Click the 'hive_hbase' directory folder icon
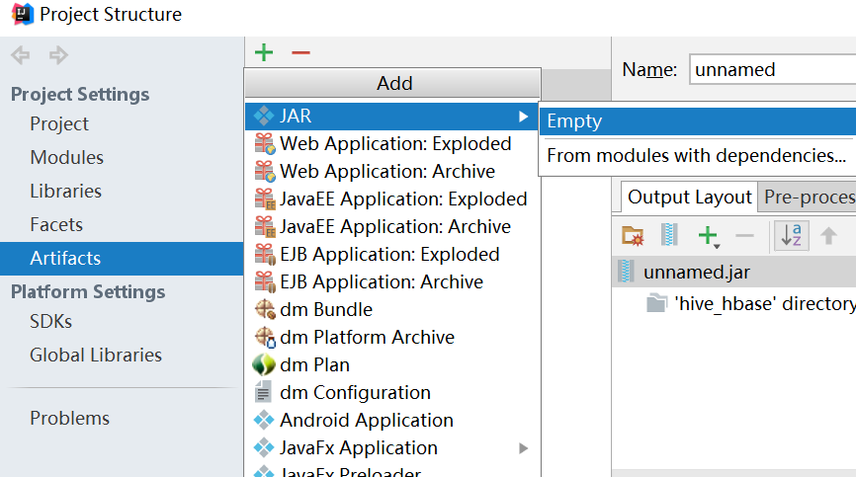 [x=656, y=303]
